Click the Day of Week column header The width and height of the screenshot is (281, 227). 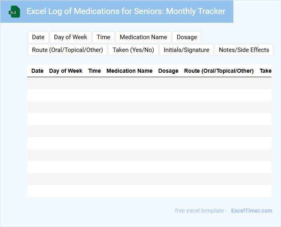66,71
